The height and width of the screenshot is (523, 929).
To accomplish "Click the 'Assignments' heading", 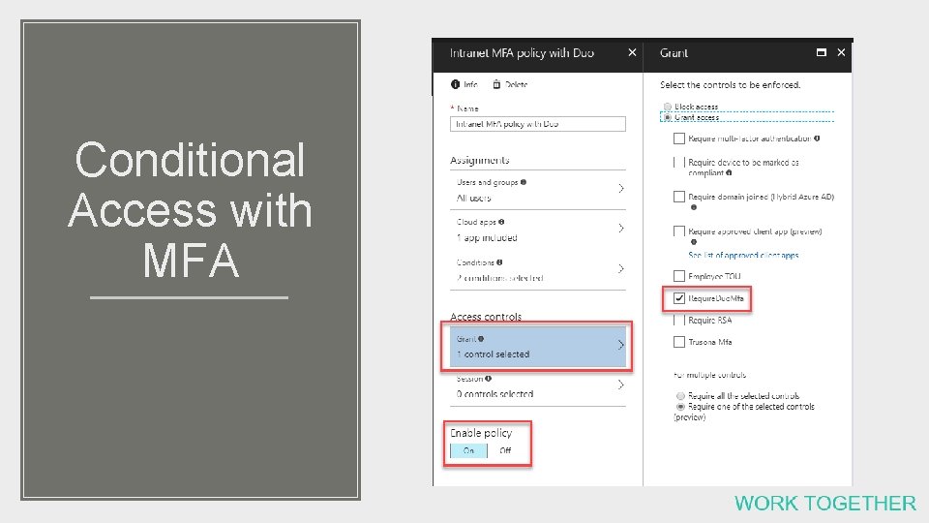I will [x=479, y=160].
